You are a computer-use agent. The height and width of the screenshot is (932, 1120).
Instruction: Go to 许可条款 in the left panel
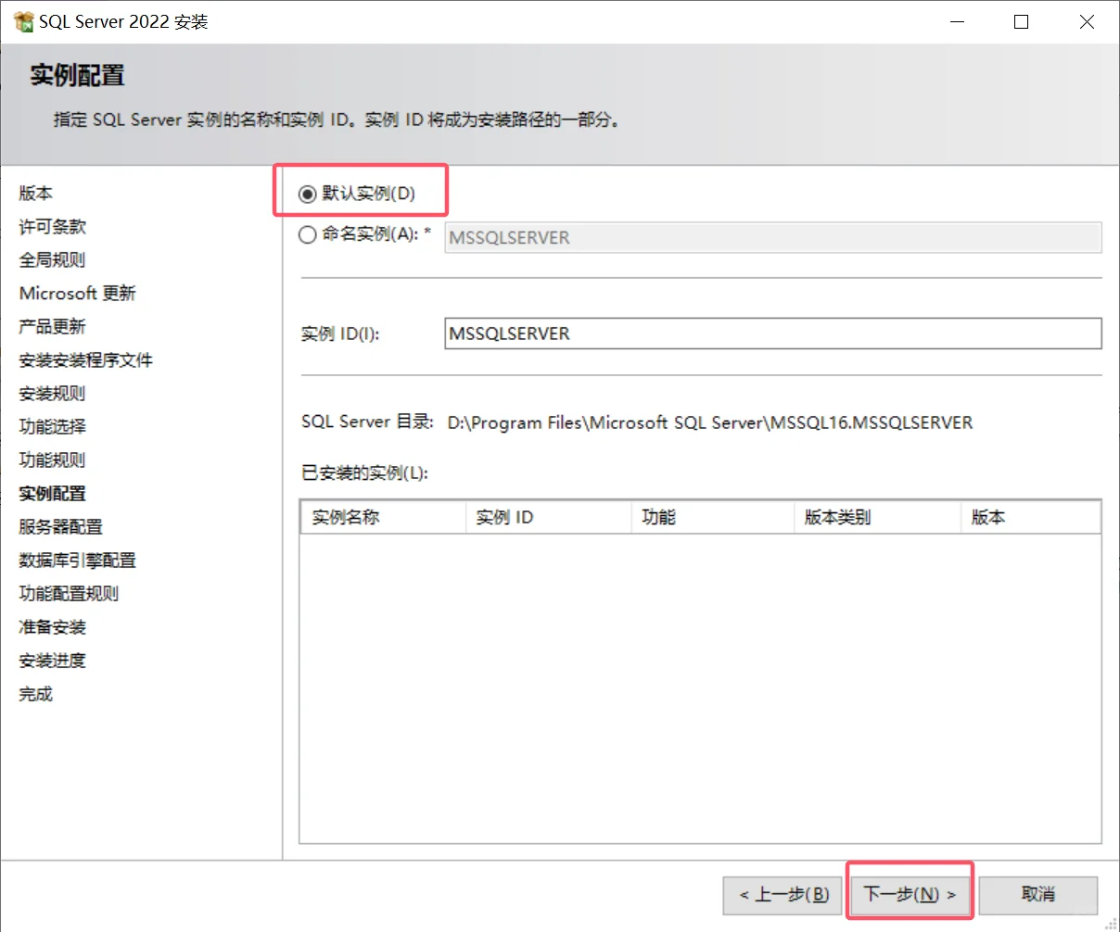[x=51, y=226]
